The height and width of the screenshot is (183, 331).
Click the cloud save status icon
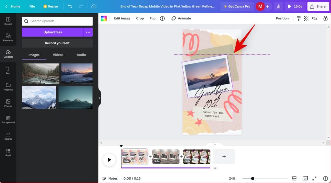click(94, 6)
